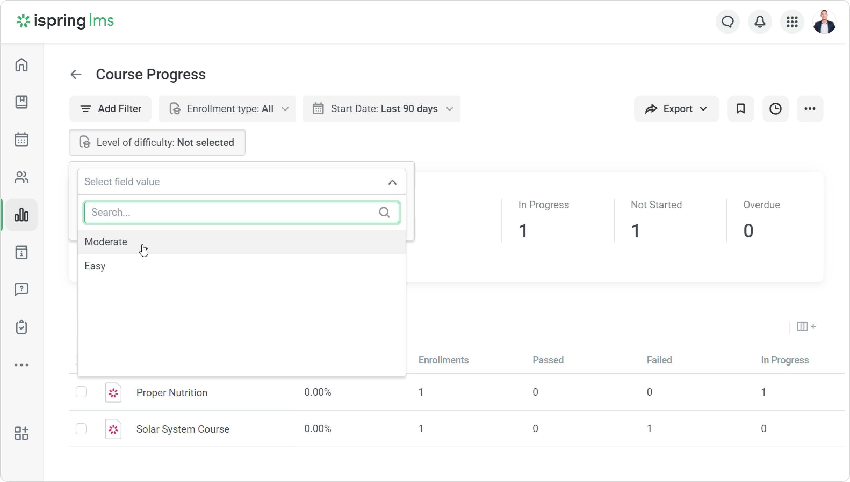This screenshot has height=482, width=850.
Task: Open the Export dropdown
Action: 676,109
